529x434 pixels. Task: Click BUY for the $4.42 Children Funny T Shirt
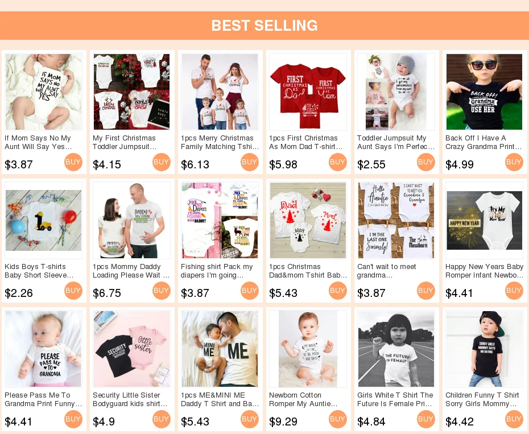[514, 419]
